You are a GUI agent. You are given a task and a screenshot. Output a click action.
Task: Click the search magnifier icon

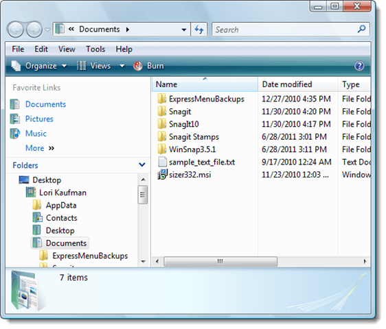[361, 29]
